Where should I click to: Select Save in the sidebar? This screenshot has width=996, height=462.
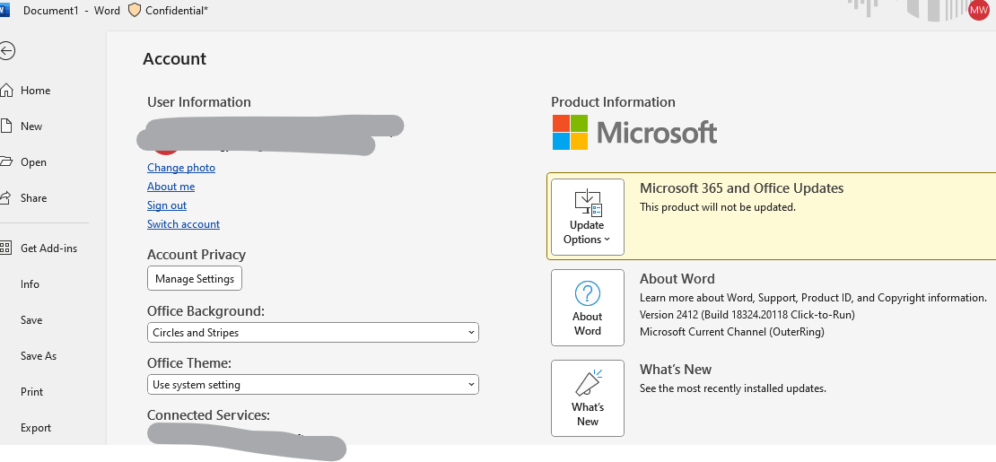pyautogui.click(x=31, y=319)
